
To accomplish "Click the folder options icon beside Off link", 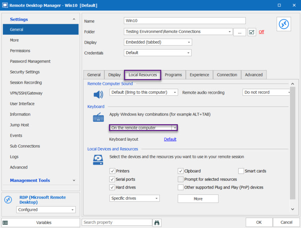I will 252,32.
